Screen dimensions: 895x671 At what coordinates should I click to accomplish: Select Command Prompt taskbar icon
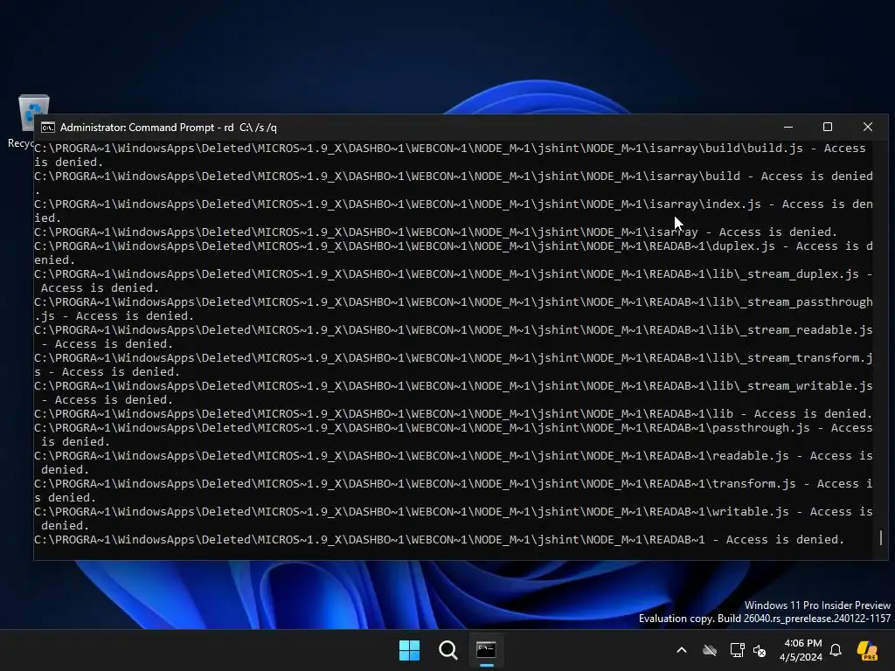pos(486,650)
